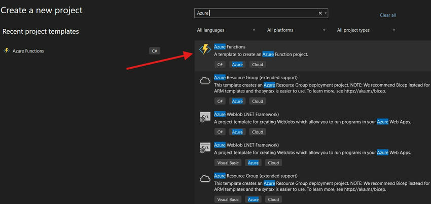This screenshot has width=431, height=204.
Task: Click the console icon of the C# Azure WebJob template
Action: click(x=205, y=117)
